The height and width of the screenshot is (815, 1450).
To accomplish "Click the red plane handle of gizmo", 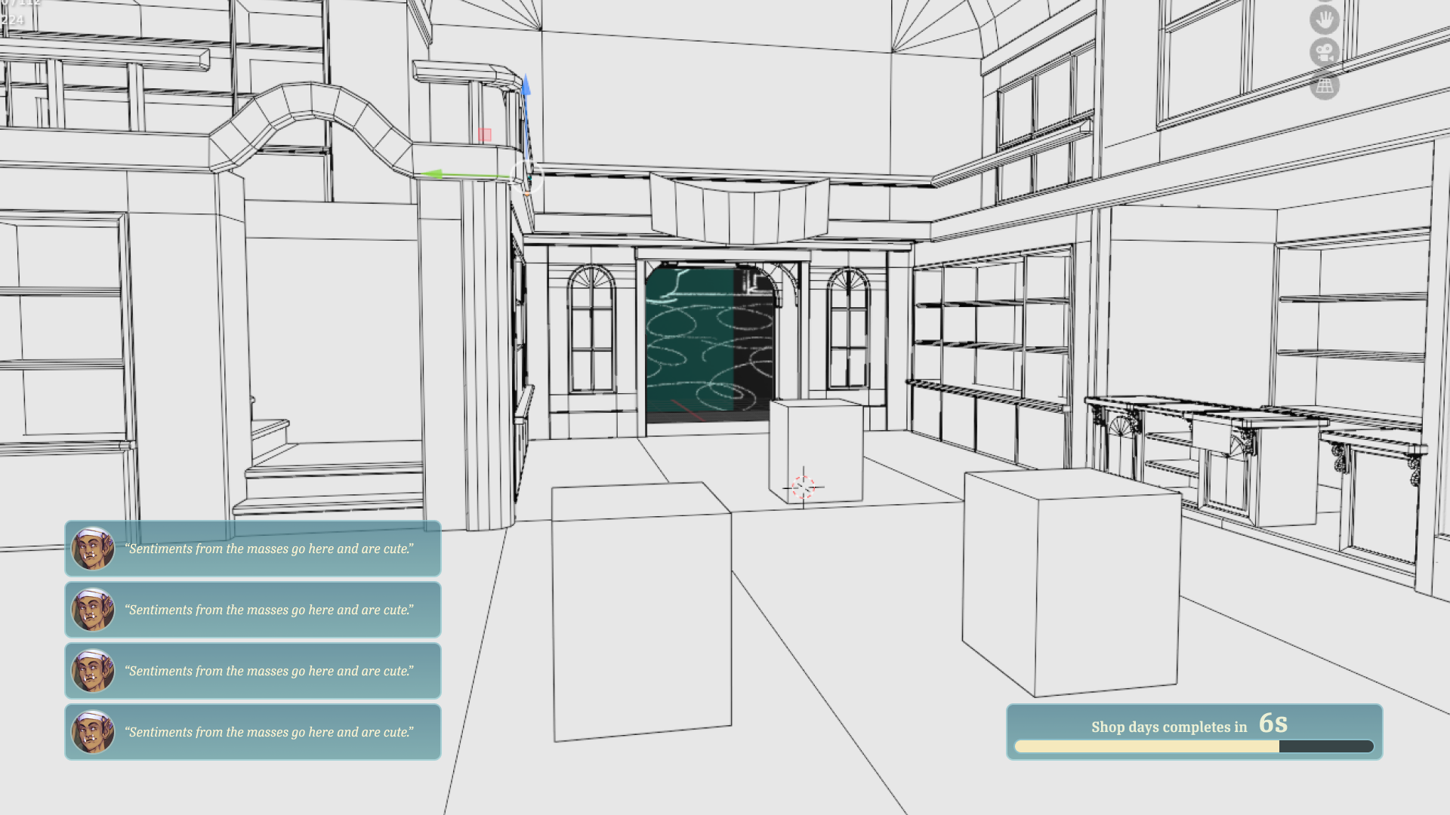I will pyautogui.click(x=485, y=135).
